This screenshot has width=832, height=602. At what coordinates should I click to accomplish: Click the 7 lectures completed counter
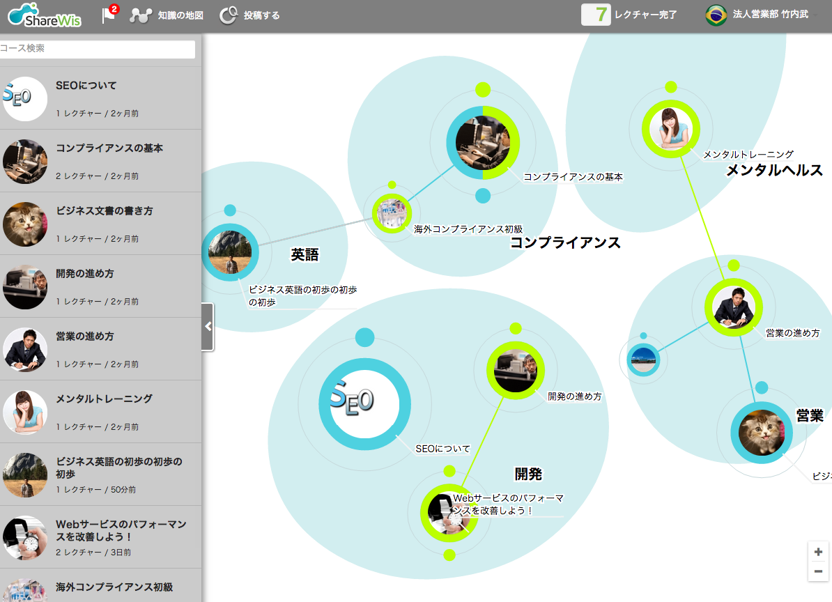click(596, 15)
